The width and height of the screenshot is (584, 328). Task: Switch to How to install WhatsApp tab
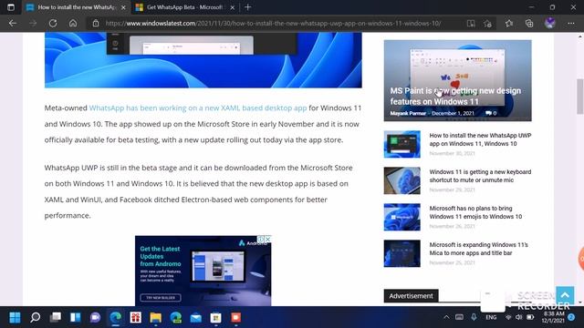tap(77, 7)
